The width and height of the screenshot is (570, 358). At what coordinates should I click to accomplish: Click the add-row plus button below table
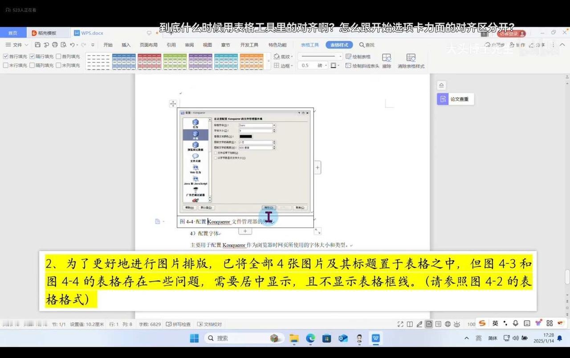click(245, 231)
